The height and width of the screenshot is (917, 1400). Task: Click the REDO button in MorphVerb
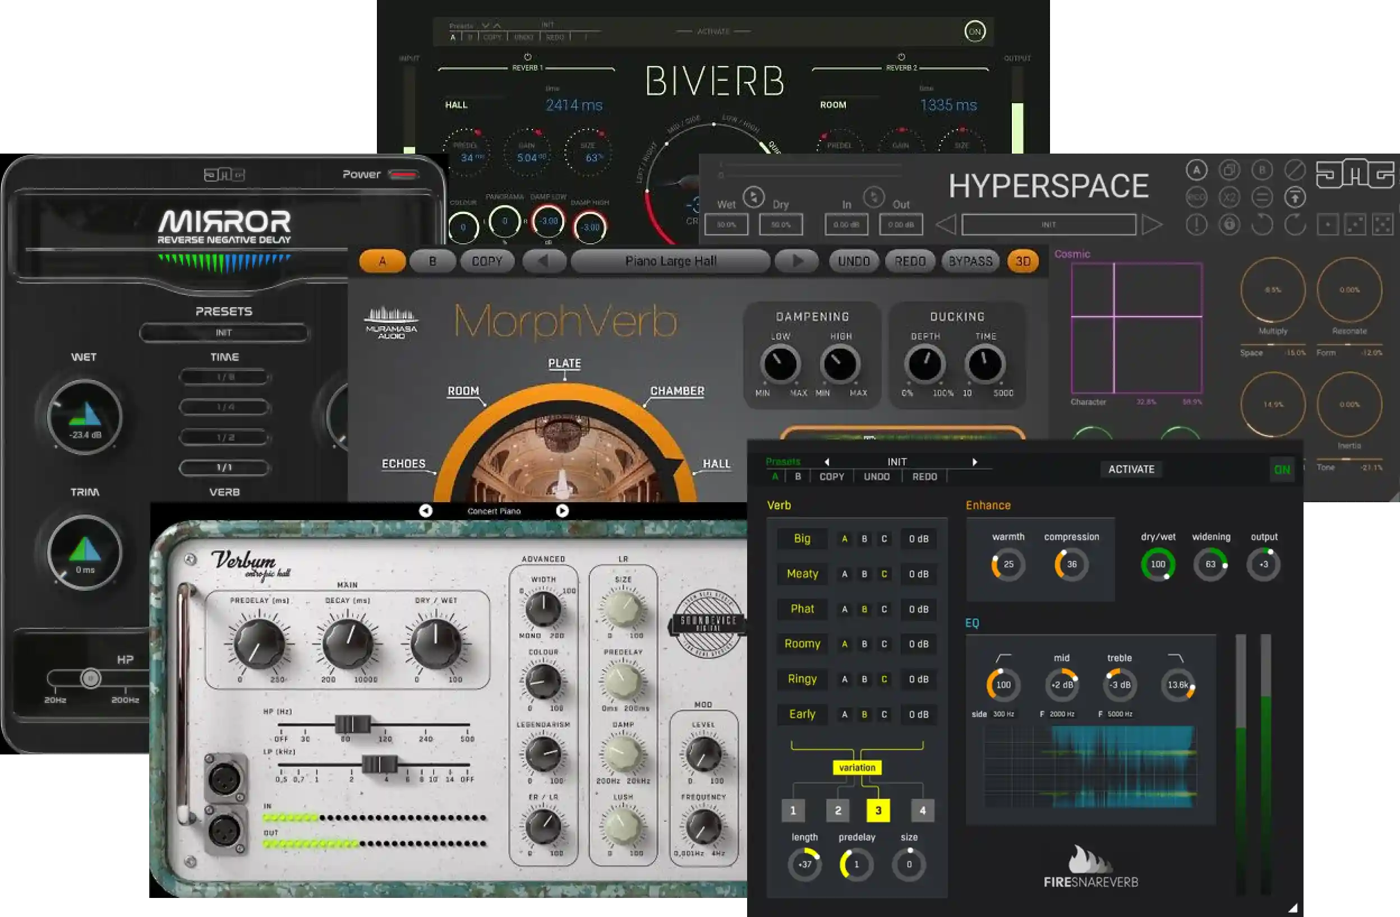910,262
